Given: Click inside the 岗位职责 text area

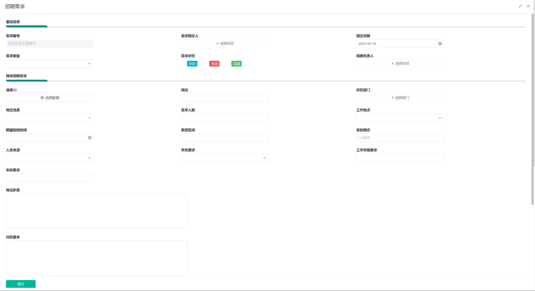Looking at the screenshot, I should 96,211.
